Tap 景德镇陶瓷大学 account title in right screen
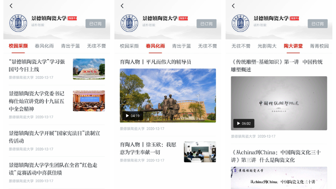 coord(271,18)
